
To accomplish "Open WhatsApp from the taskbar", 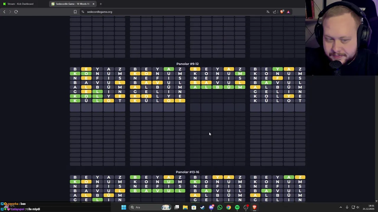I will [x=220, y=207].
